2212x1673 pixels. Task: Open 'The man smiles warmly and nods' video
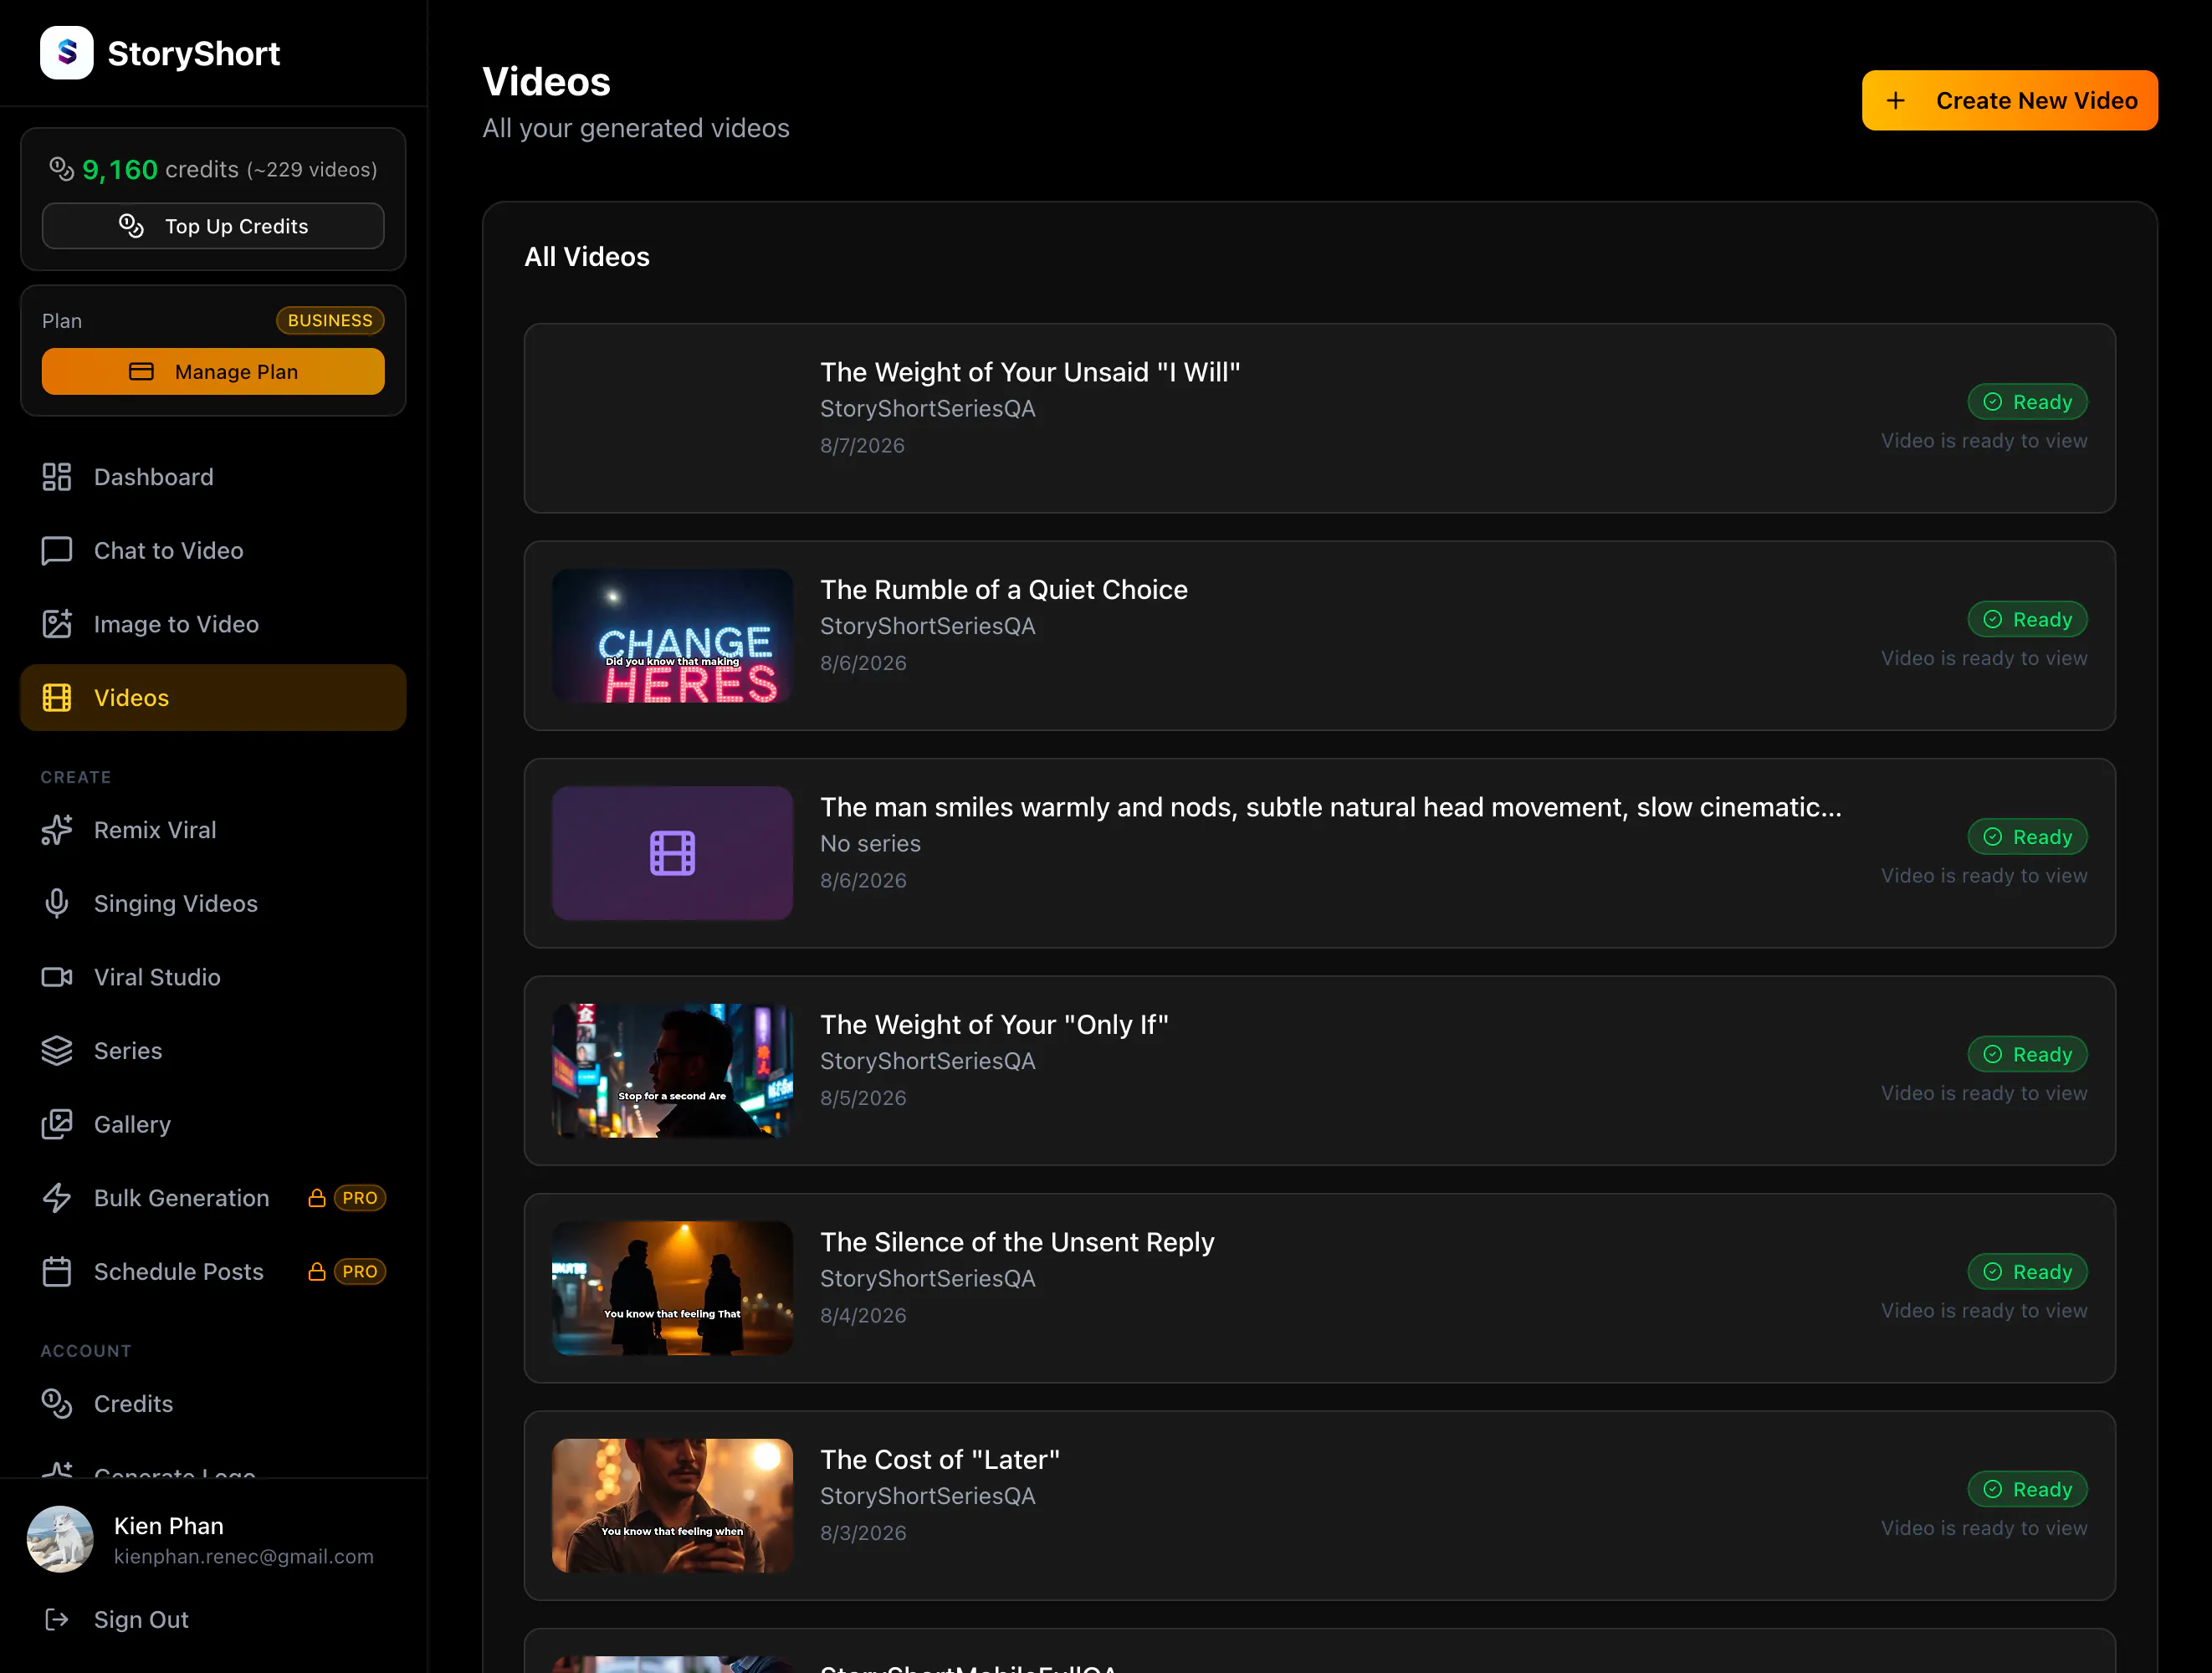click(1320, 853)
